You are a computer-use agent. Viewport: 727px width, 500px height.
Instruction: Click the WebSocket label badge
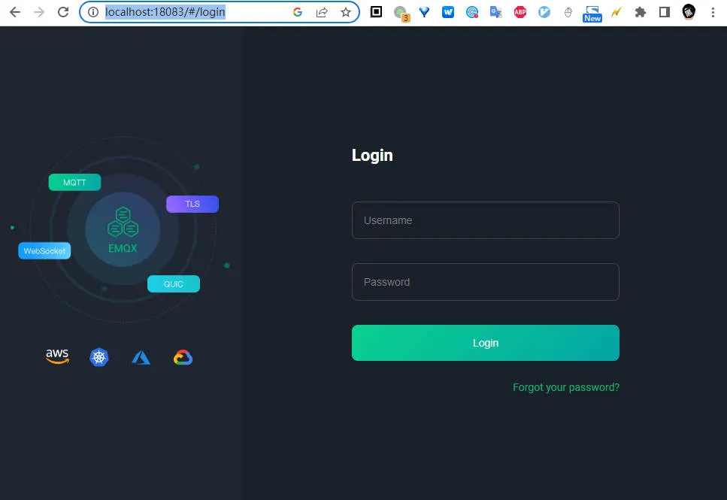pos(44,251)
